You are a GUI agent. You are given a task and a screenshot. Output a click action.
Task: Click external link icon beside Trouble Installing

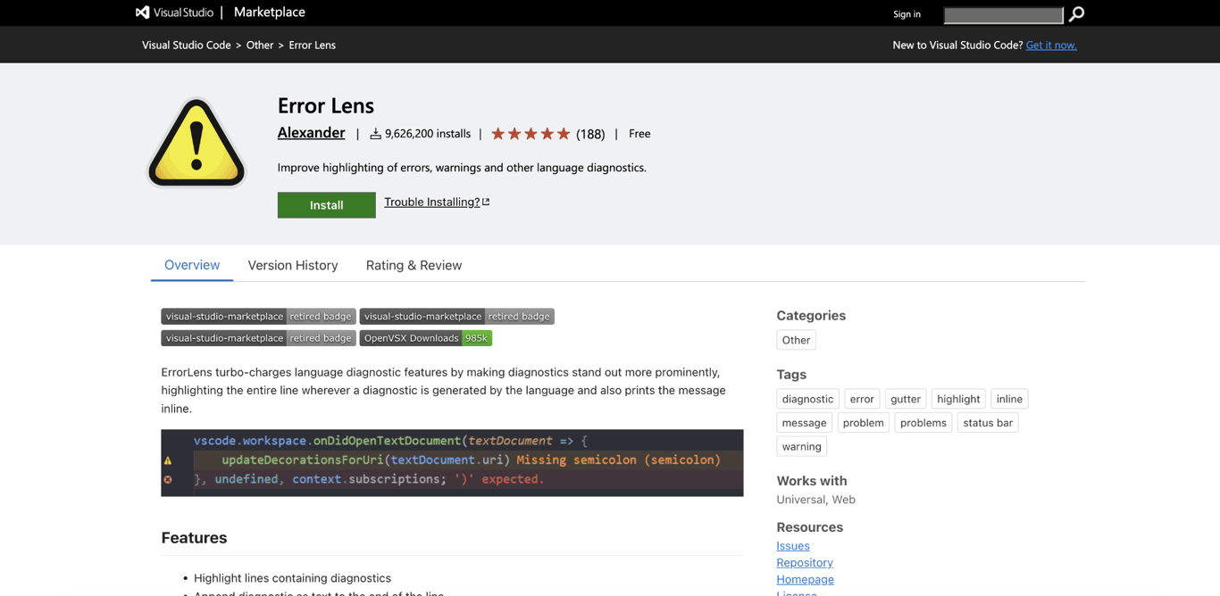point(486,202)
